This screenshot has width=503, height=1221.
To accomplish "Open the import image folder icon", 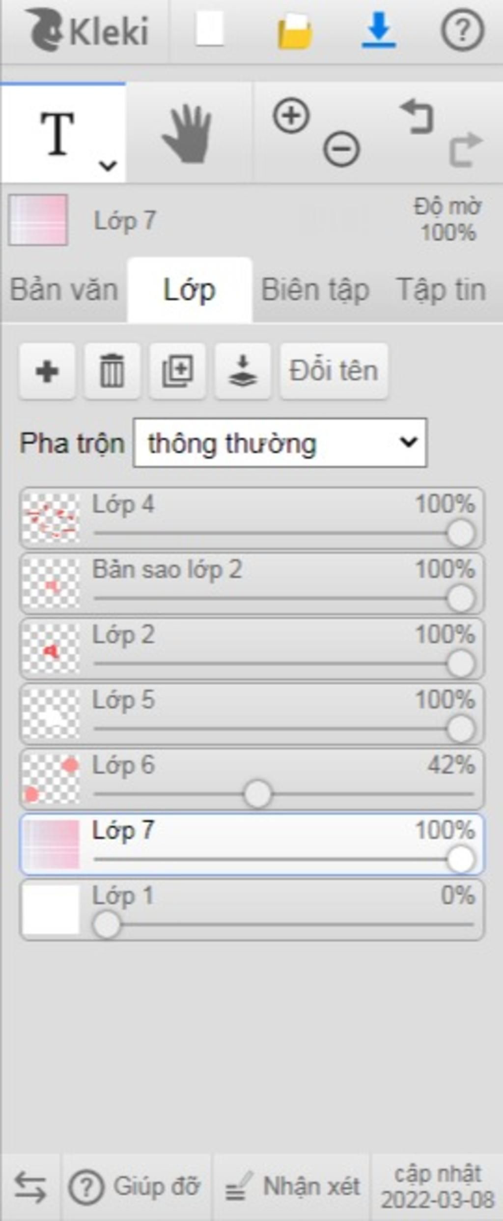I will click(x=295, y=31).
